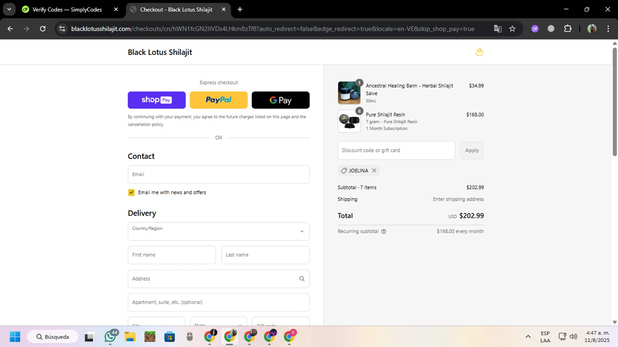618x347 pixels.
Task: Click the page vertical scrollbar
Action: 615,102
